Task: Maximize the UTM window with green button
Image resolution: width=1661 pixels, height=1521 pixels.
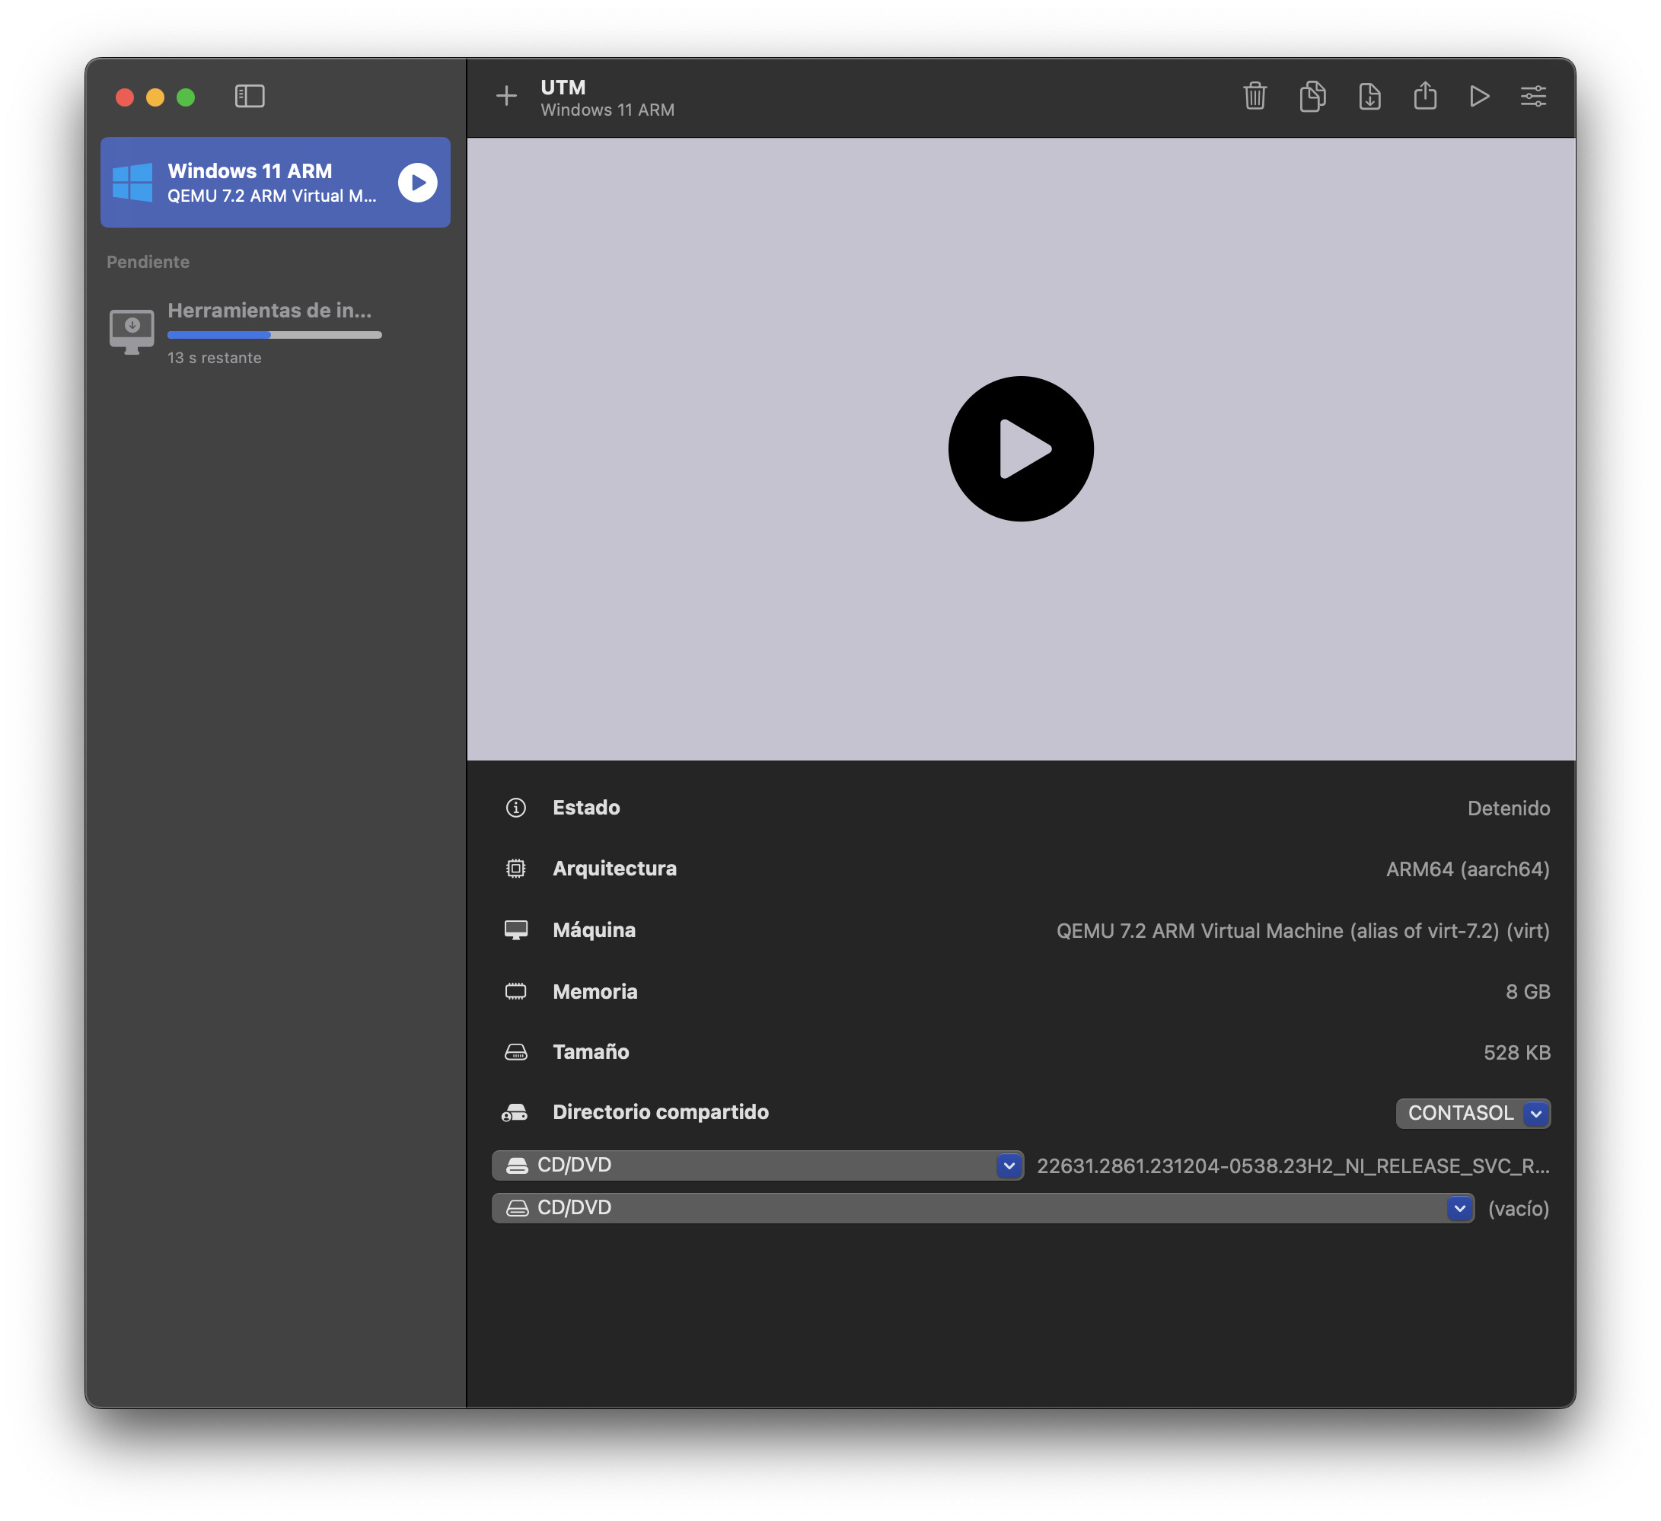Action: pyautogui.click(x=187, y=97)
